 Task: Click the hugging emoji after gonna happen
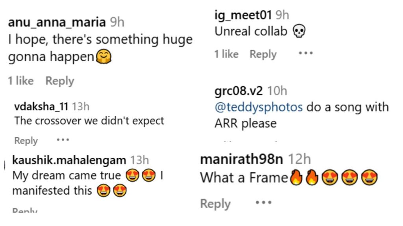pos(104,56)
